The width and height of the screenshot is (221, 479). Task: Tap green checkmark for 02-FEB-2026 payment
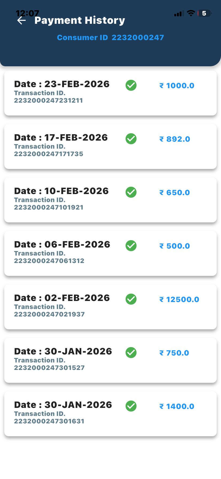click(131, 299)
